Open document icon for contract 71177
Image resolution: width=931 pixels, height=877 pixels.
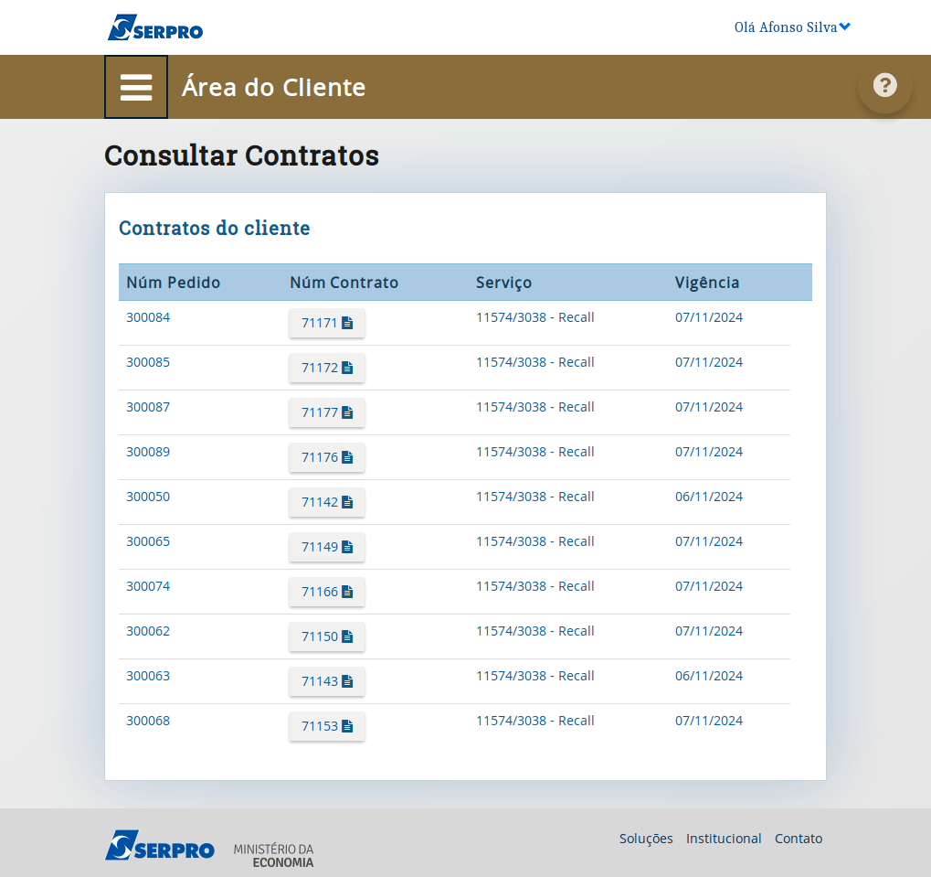pyautogui.click(x=347, y=412)
